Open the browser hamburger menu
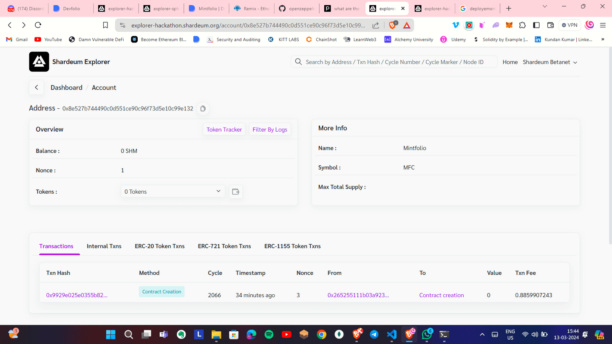 (603, 25)
